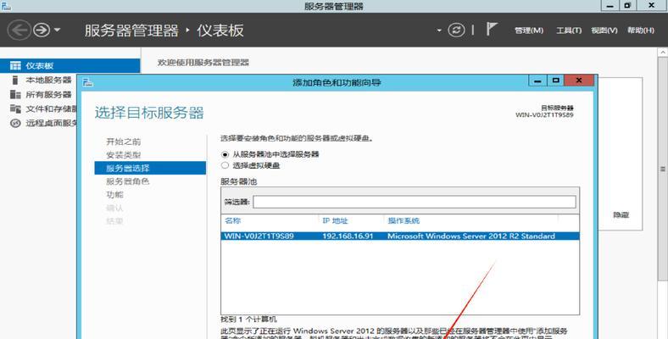The width and height of the screenshot is (668, 339).
Task: Sort by the IP 地址 column header
Action: pos(335,220)
